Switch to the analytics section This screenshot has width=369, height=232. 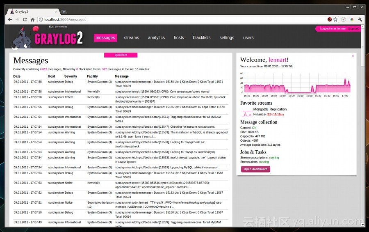coord(156,38)
